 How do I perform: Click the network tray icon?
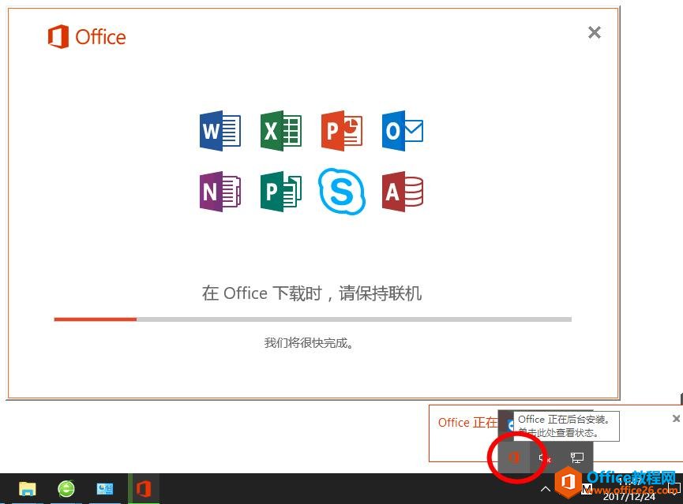577,458
